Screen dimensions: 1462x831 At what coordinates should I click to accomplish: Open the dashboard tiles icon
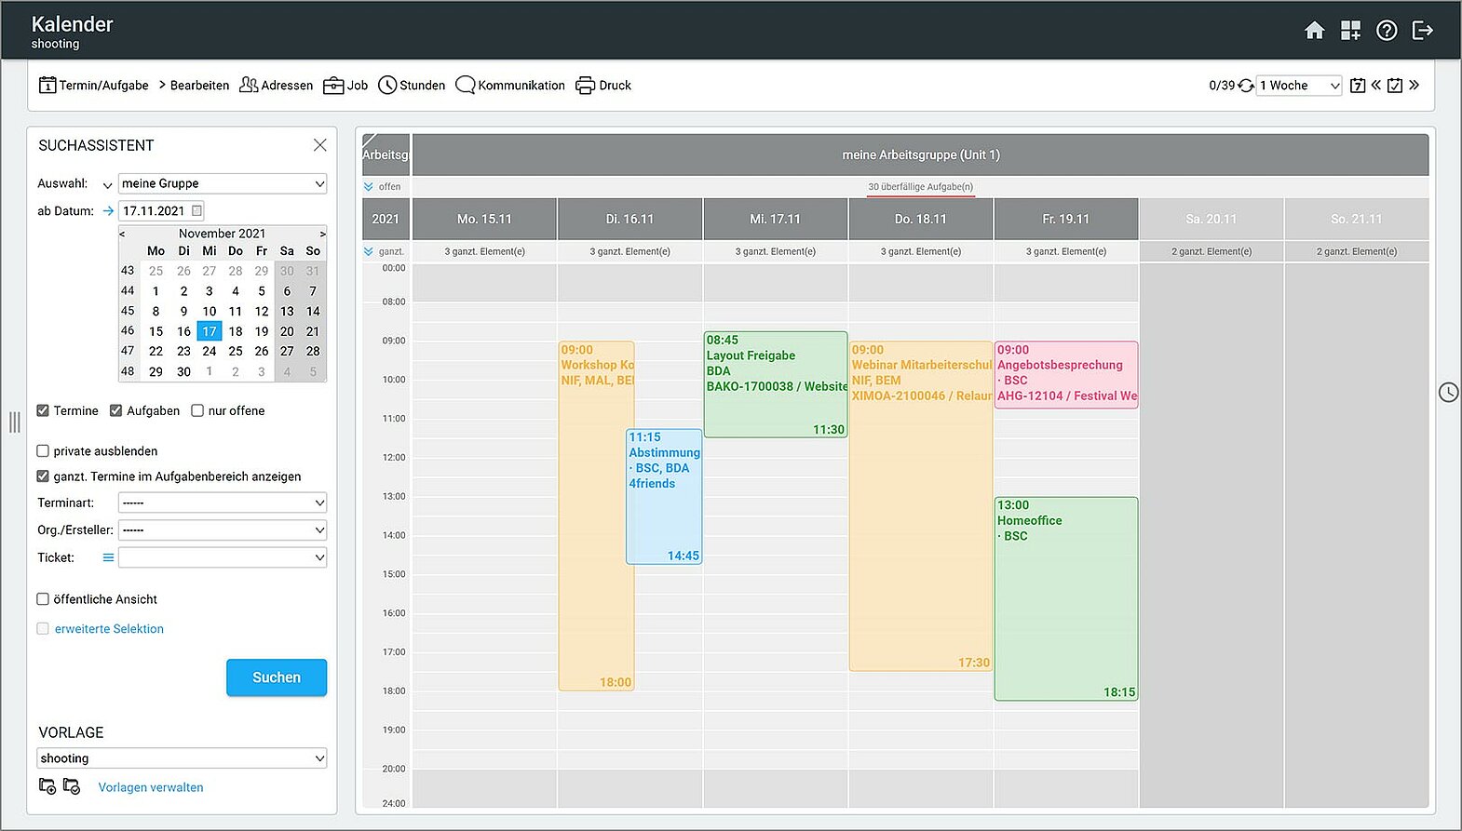point(1350,31)
